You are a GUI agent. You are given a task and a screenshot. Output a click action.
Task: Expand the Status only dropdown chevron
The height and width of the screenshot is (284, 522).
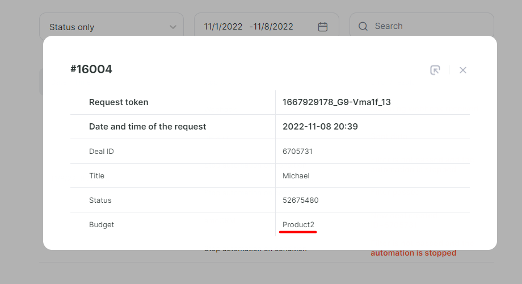(x=173, y=27)
